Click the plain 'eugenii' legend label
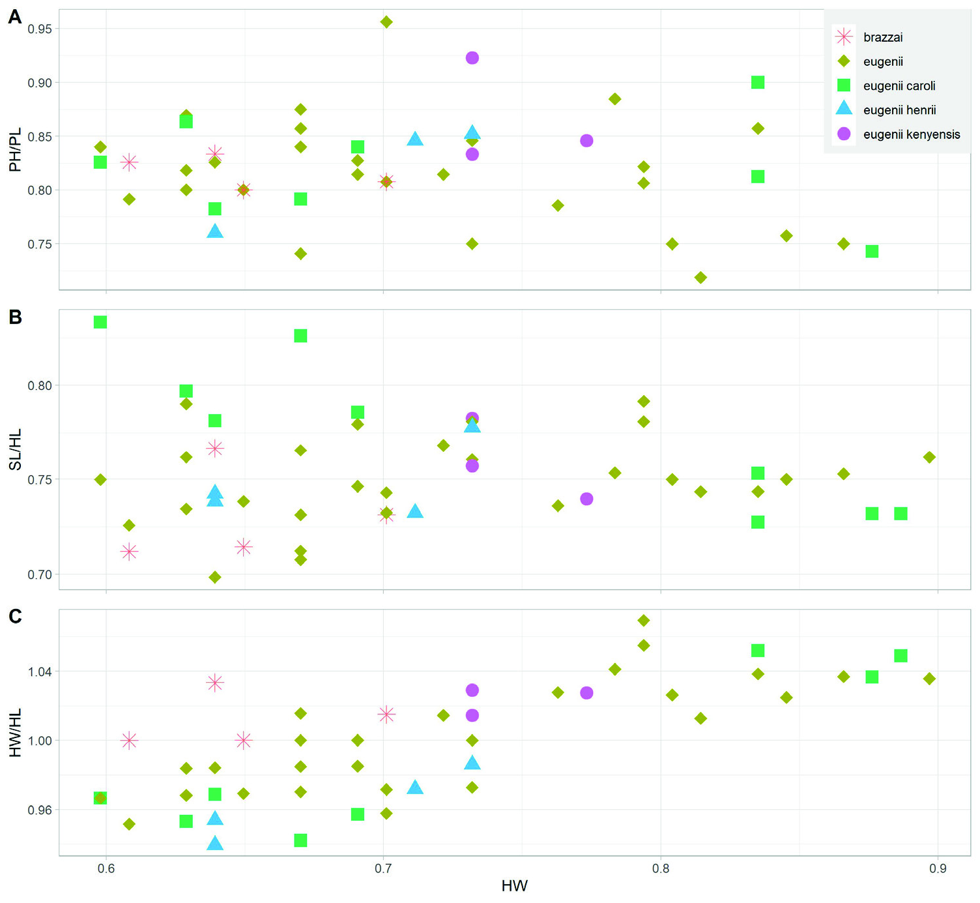Viewport: 980px width, 903px height. (883, 62)
